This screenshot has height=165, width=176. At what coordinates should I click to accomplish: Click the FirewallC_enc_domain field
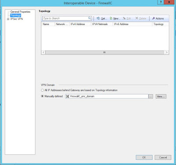point(107,96)
